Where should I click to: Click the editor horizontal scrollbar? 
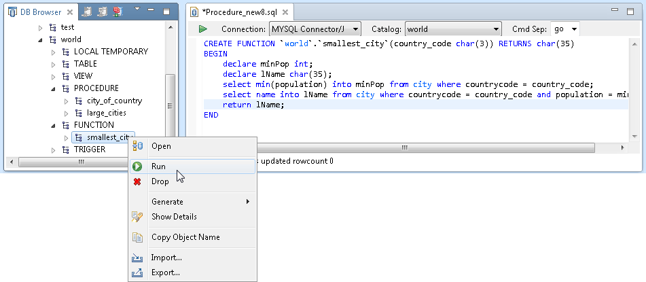pyautogui.click(x=404, y=147)
